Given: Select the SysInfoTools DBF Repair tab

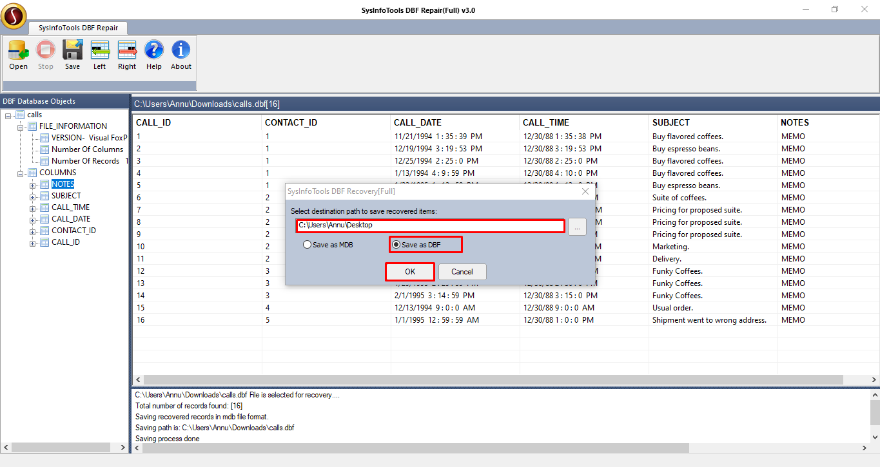Looking at the screenshot, I should coord(78,28).
